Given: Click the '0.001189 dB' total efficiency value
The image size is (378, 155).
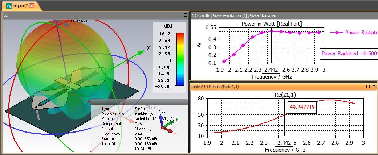Looking at the screenshot, I should coord(146,144).
